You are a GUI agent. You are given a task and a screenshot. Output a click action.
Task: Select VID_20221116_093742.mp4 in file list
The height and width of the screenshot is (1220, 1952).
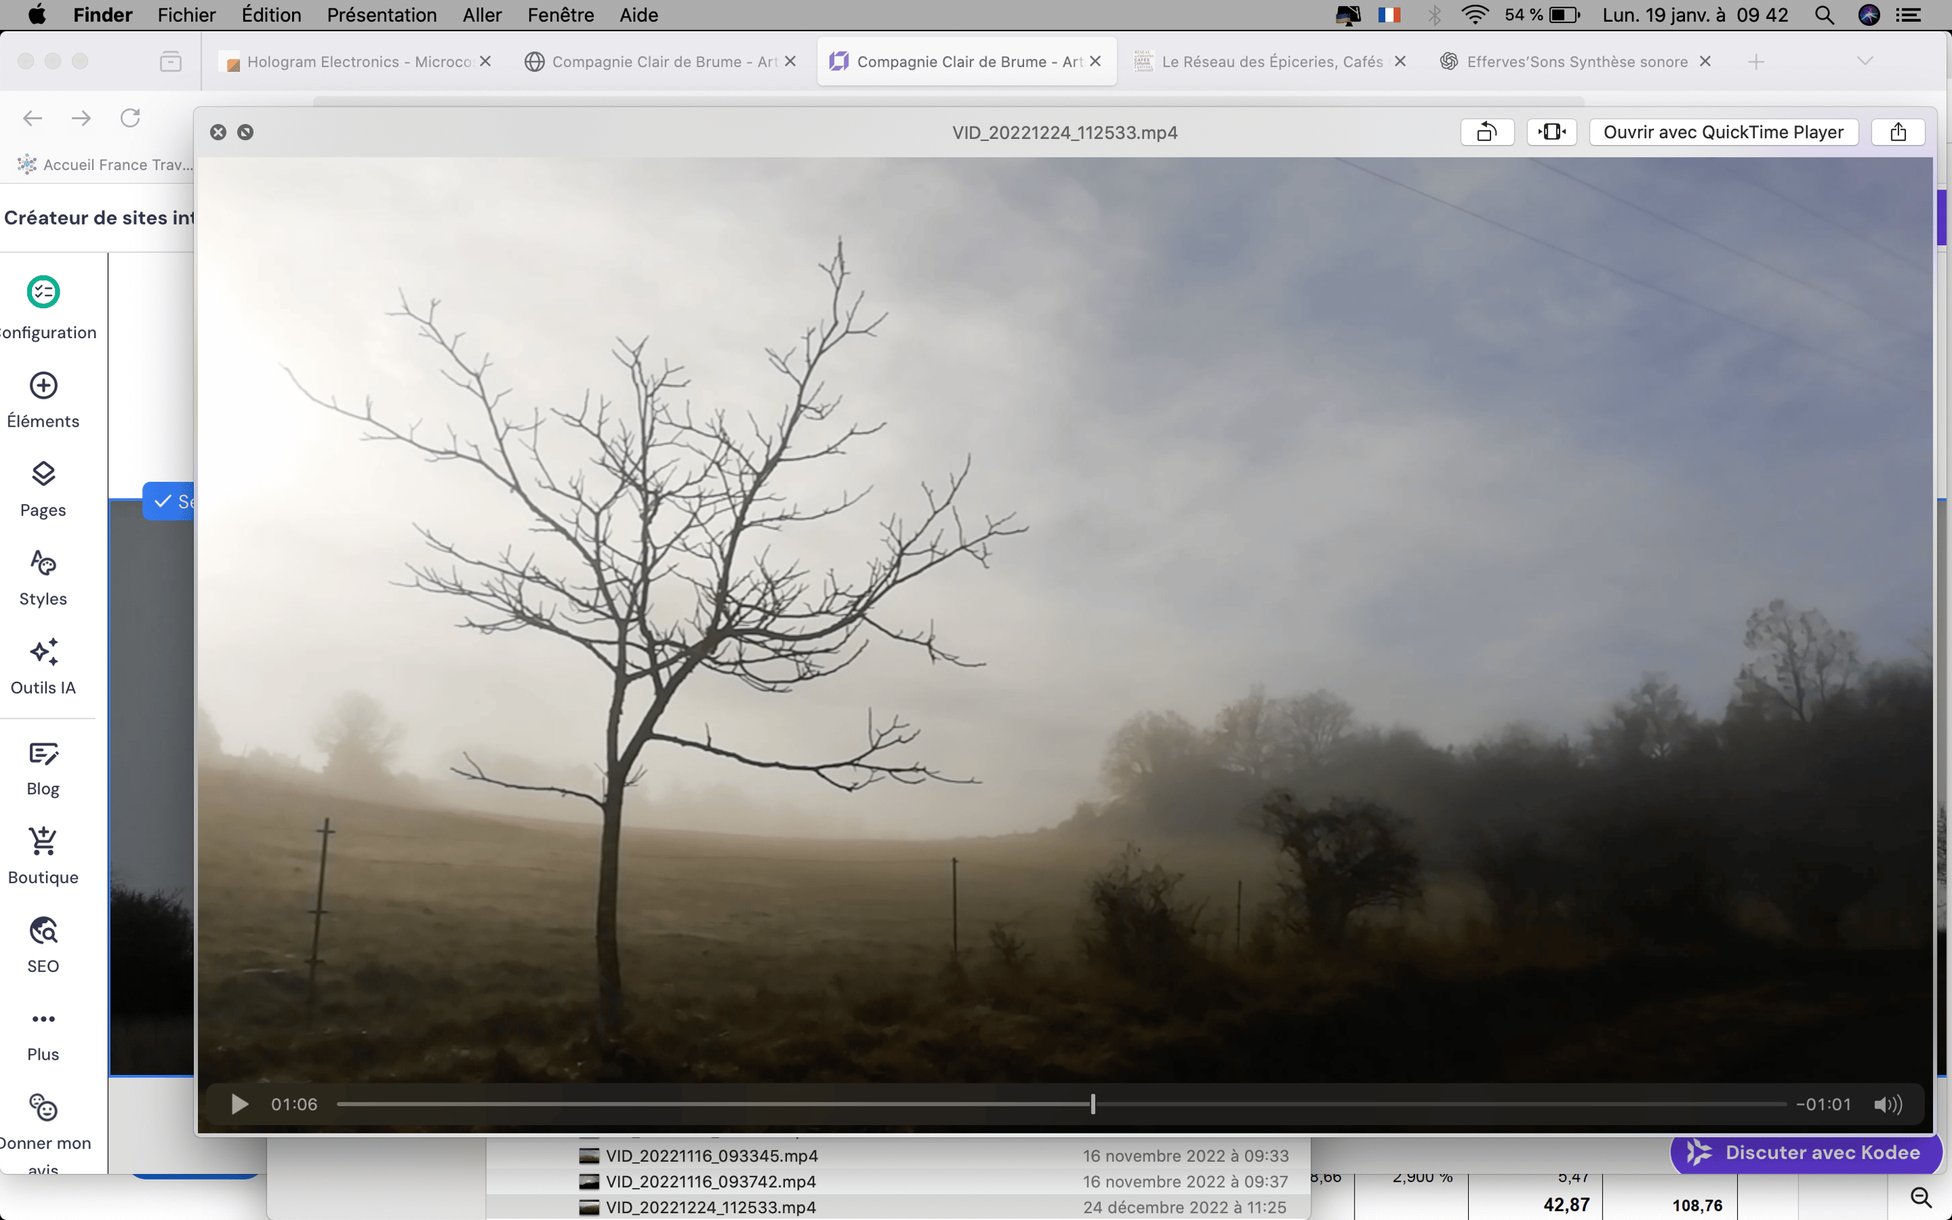(x=710, y=1181)
